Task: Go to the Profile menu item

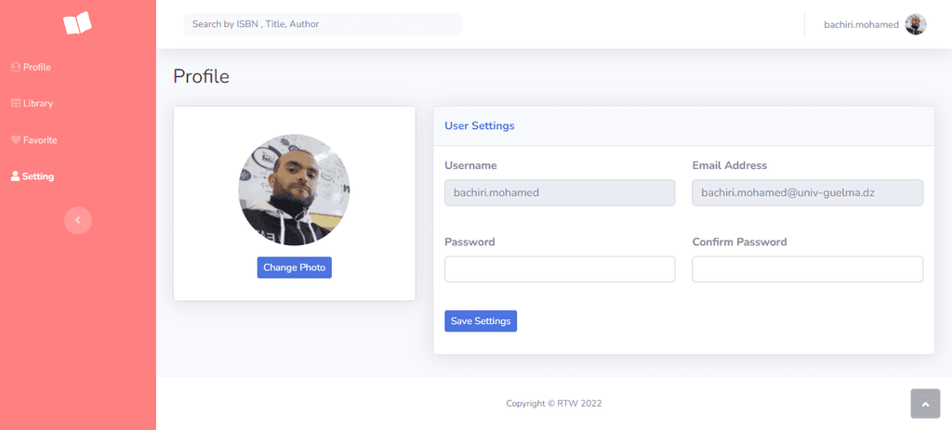Action: pos(31,67)
